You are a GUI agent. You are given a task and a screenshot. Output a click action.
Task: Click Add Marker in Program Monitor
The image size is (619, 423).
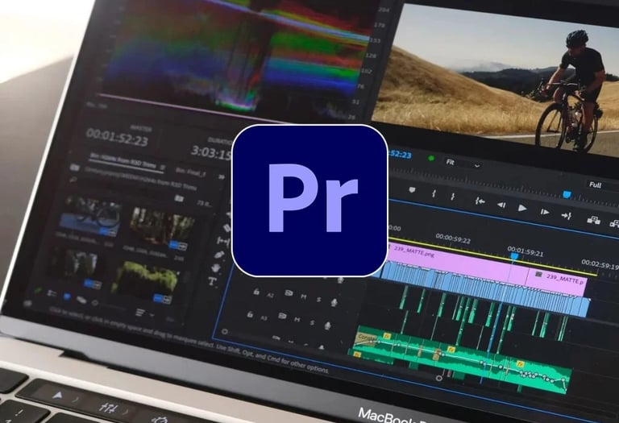click(412, 190)
